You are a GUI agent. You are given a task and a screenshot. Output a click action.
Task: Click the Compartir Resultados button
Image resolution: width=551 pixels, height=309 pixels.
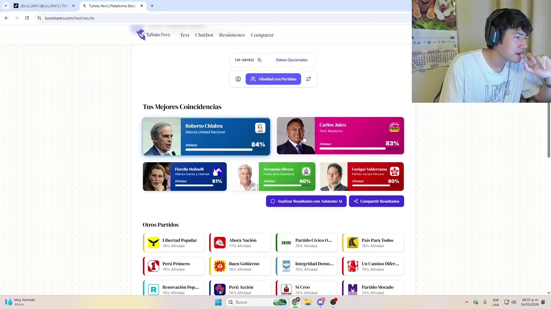[x=376, y=201]
